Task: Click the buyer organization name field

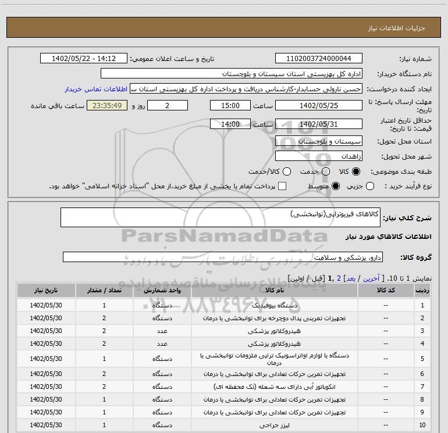Action: tap(232, 73)
